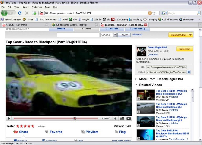Play the video using the play button
The width and height of the screenshot is (202, 145).
pyautogui.click(x=9, y=118)
